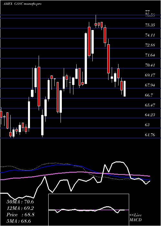Click the '<<Live MACD' label

click(136, 217)
